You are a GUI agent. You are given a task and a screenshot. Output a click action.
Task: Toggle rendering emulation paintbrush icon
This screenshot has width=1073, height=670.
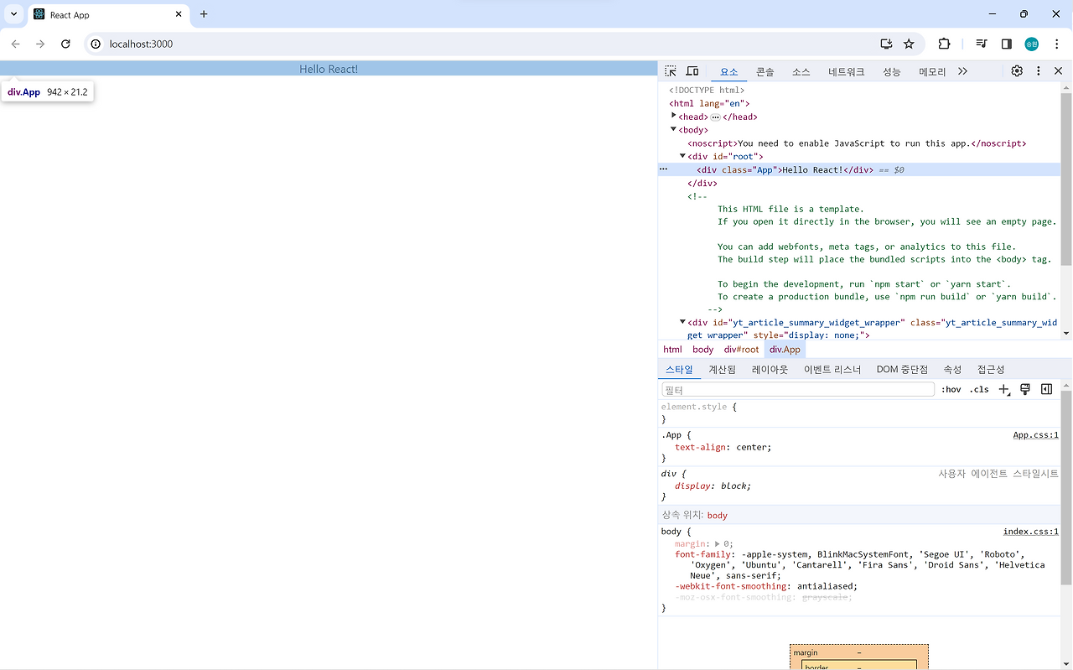pyautogui.click(x=1024, y=389)
